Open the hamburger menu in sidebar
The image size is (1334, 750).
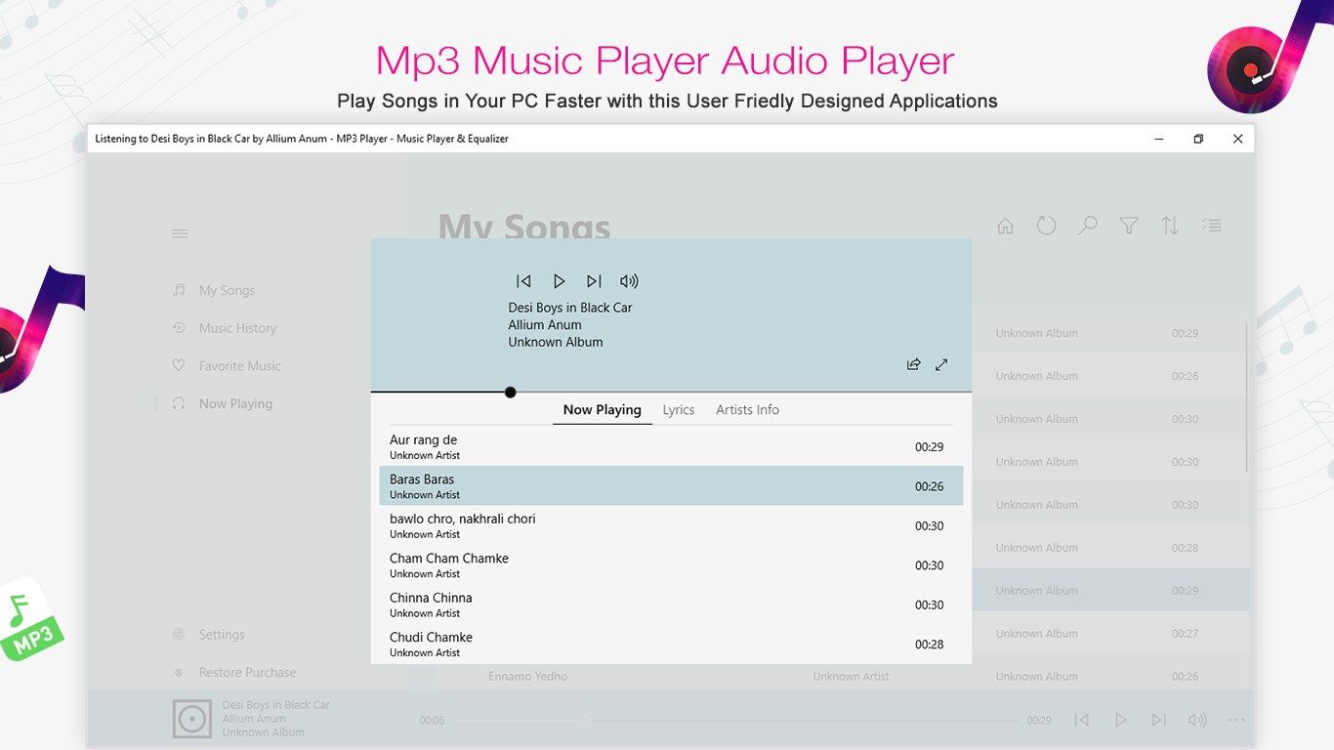(180, 233)
